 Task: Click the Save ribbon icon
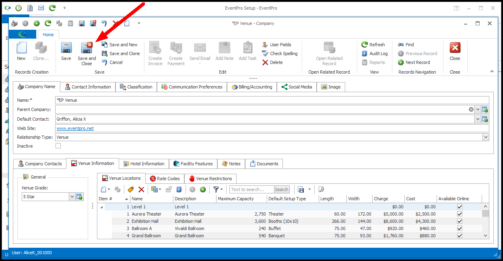(x=66, y=48)
